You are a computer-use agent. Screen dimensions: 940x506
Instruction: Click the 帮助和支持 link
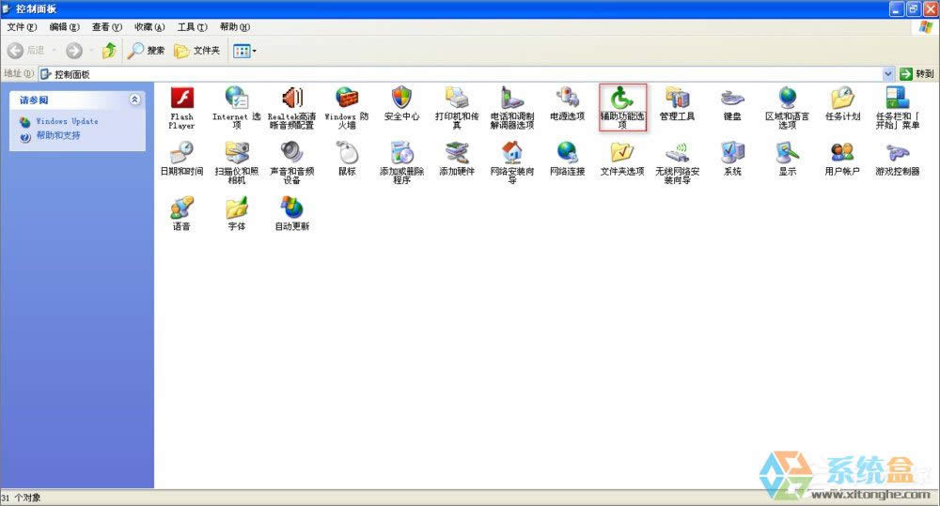pos(58,136)
